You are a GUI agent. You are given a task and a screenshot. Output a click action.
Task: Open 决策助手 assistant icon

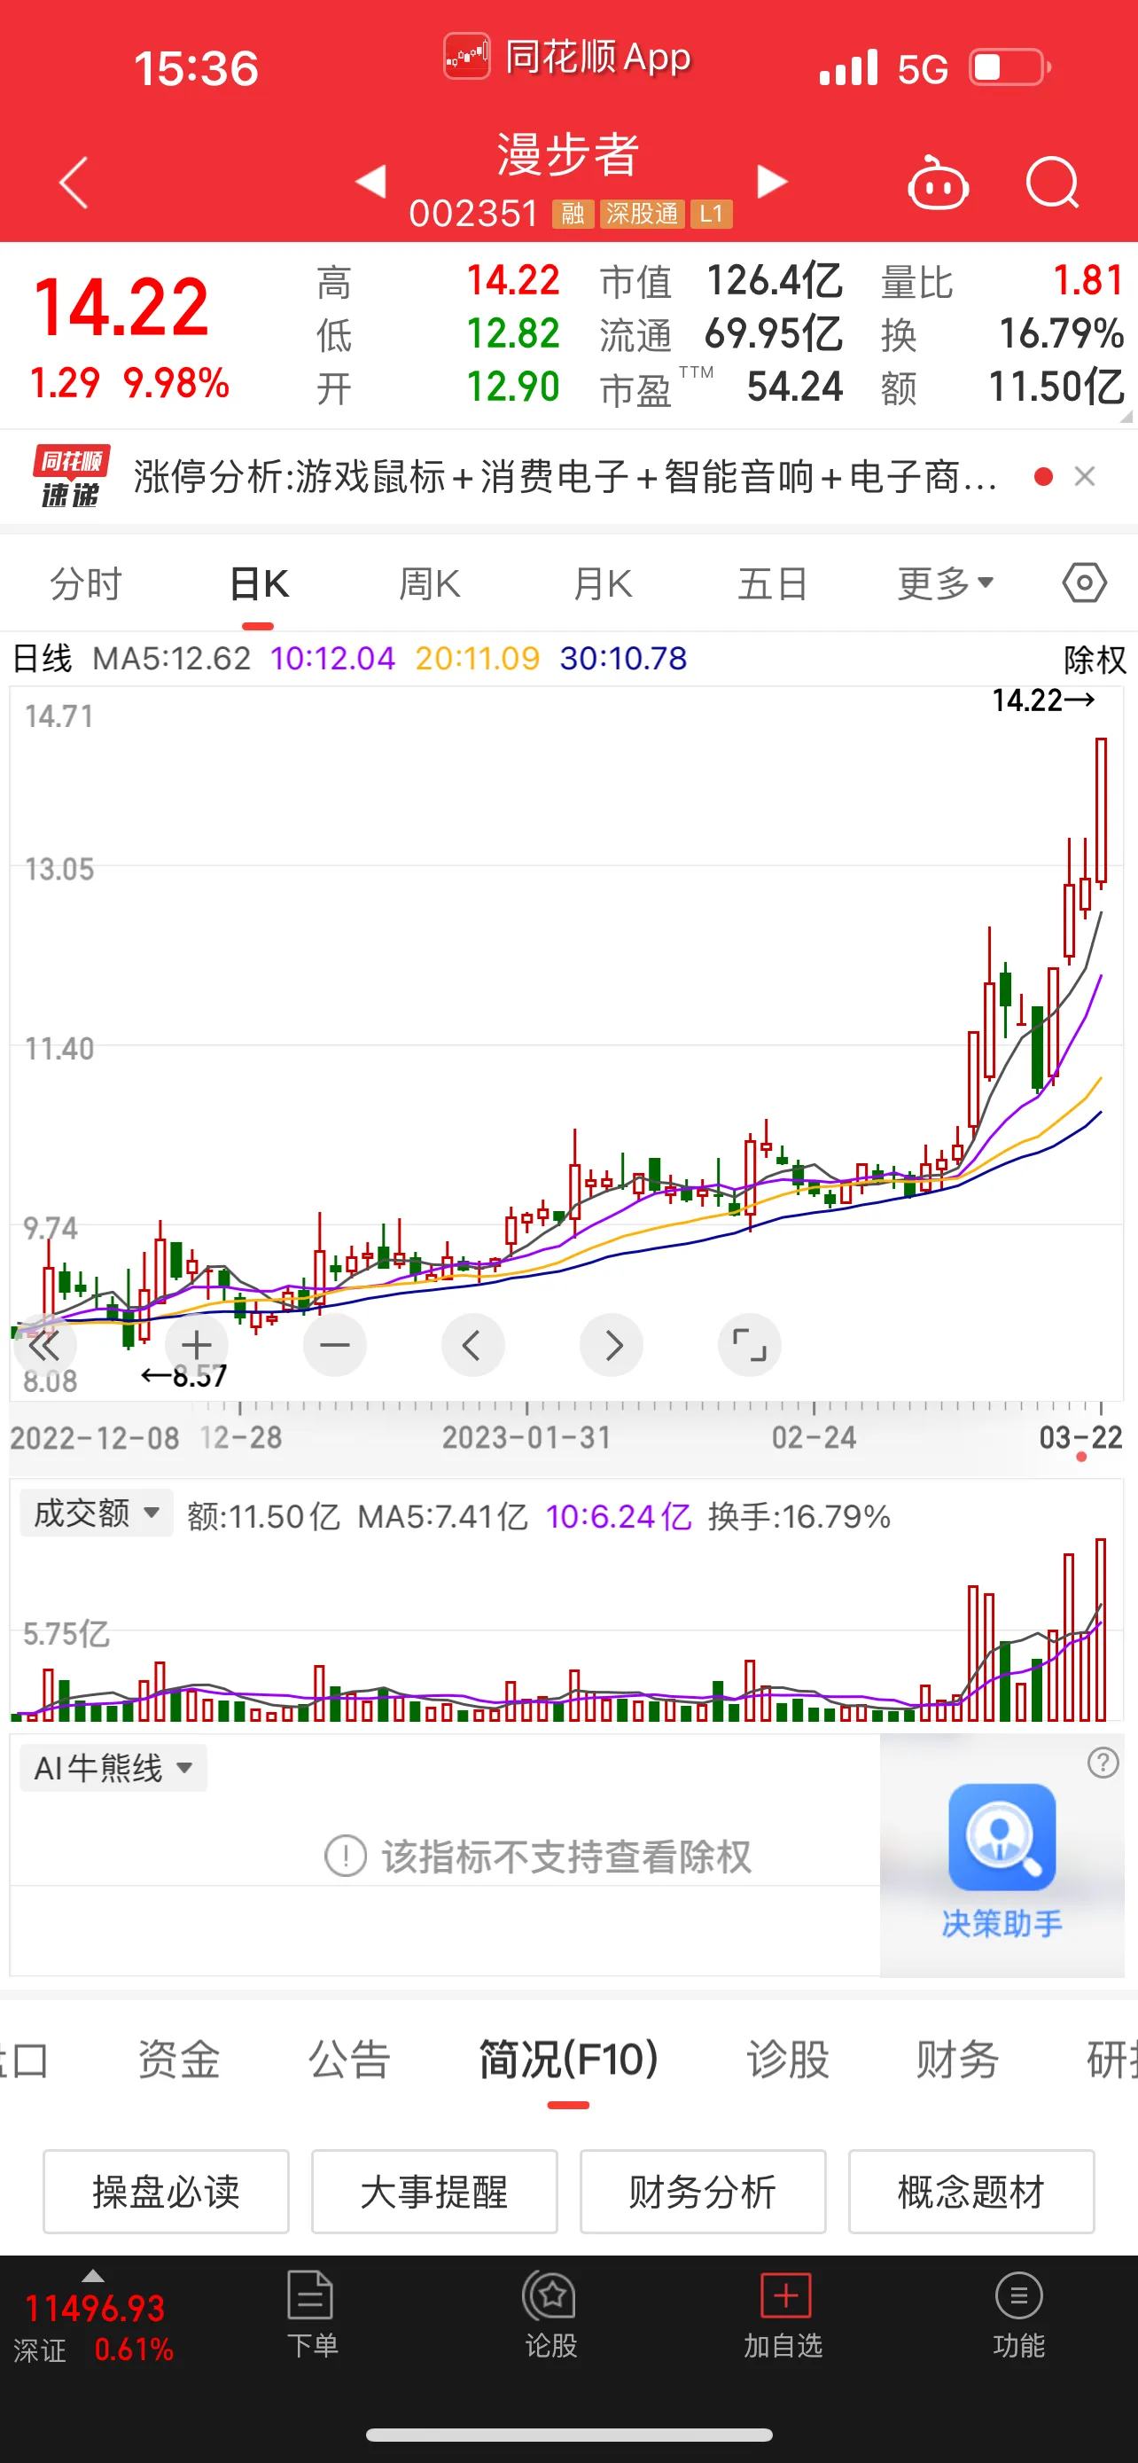1002,1861
